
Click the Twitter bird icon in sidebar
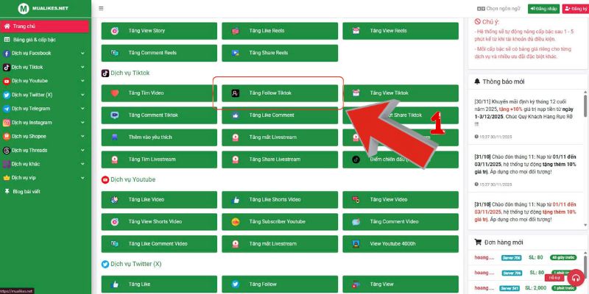tap(7, 96)
